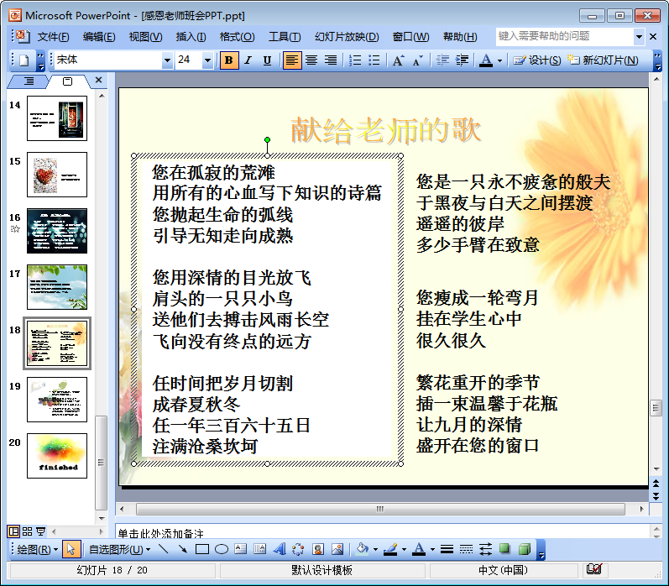
Task: Toggle Italic formatting
Action: tap(248, 60)
